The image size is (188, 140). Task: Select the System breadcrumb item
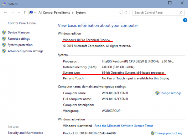81,13
